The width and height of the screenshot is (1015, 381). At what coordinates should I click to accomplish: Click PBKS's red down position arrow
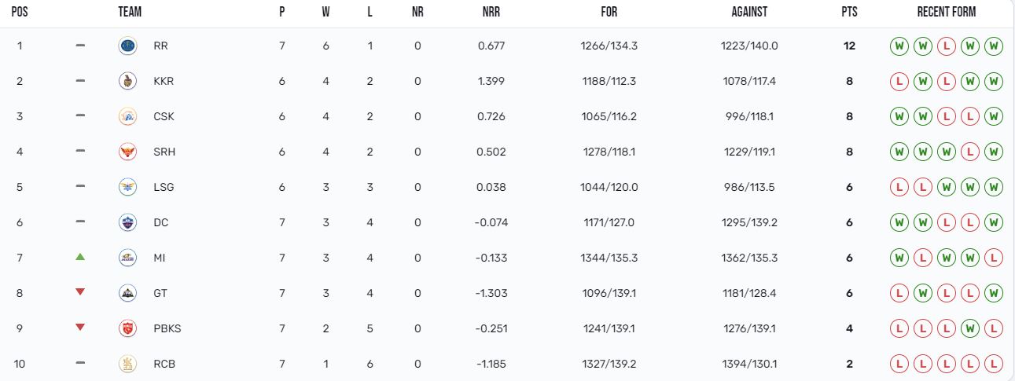(80, 328)
